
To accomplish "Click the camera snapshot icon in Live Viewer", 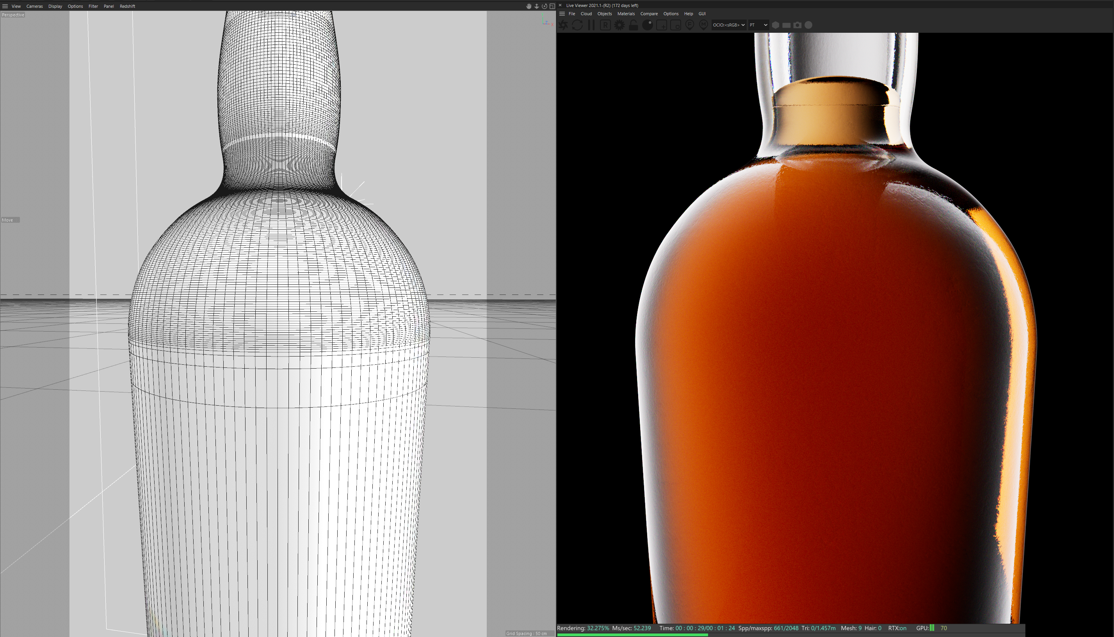I will point(797,25).
